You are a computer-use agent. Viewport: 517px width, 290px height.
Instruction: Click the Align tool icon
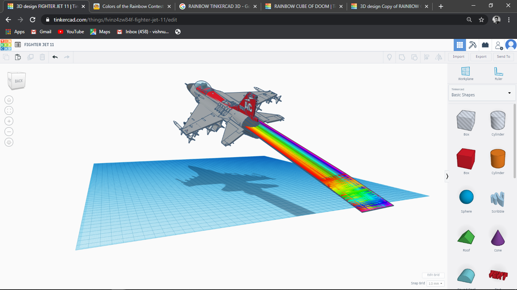427,57
